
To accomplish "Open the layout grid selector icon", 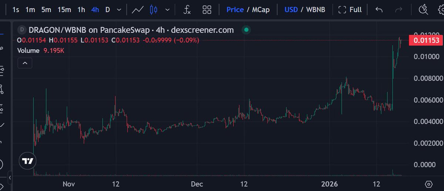I will (x=207, y=10).
